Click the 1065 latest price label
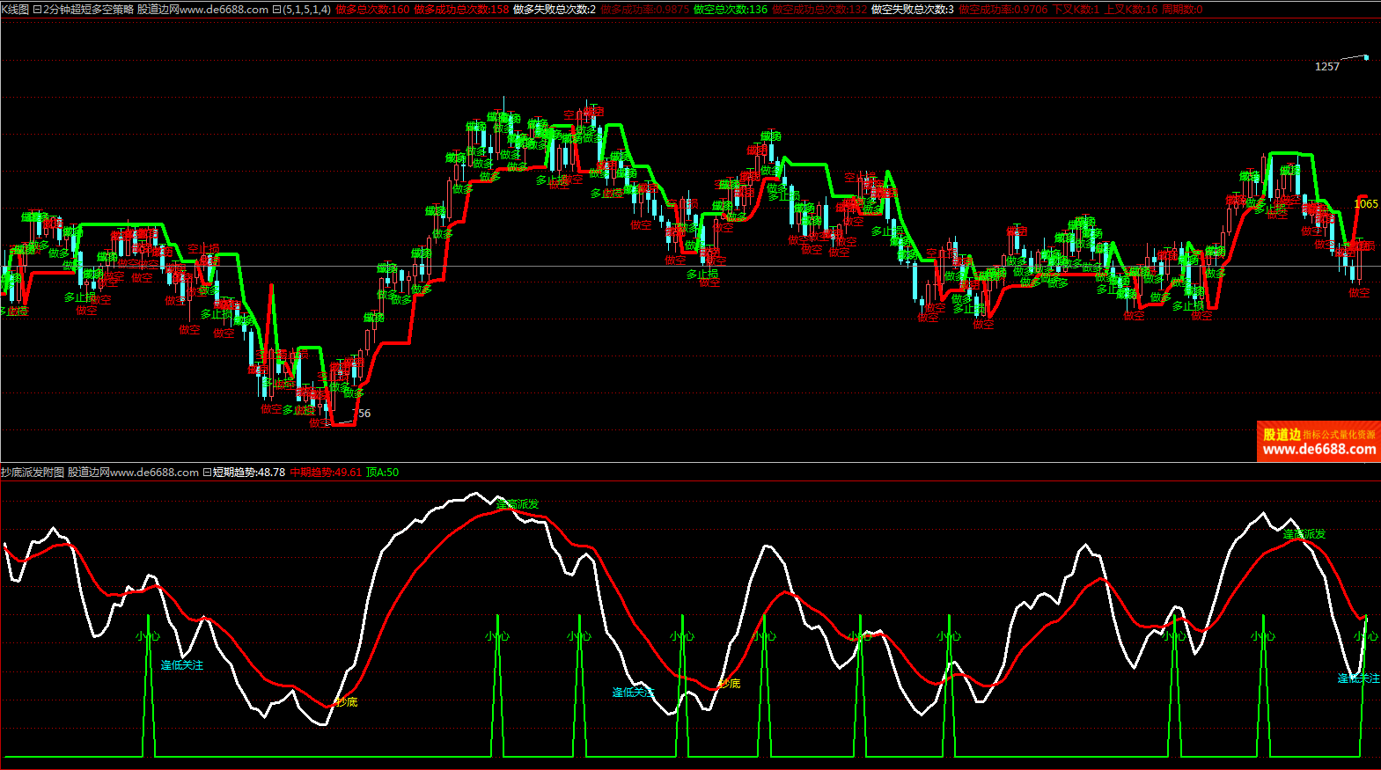Screen dimensions: 1381x770 point(1365,204)
